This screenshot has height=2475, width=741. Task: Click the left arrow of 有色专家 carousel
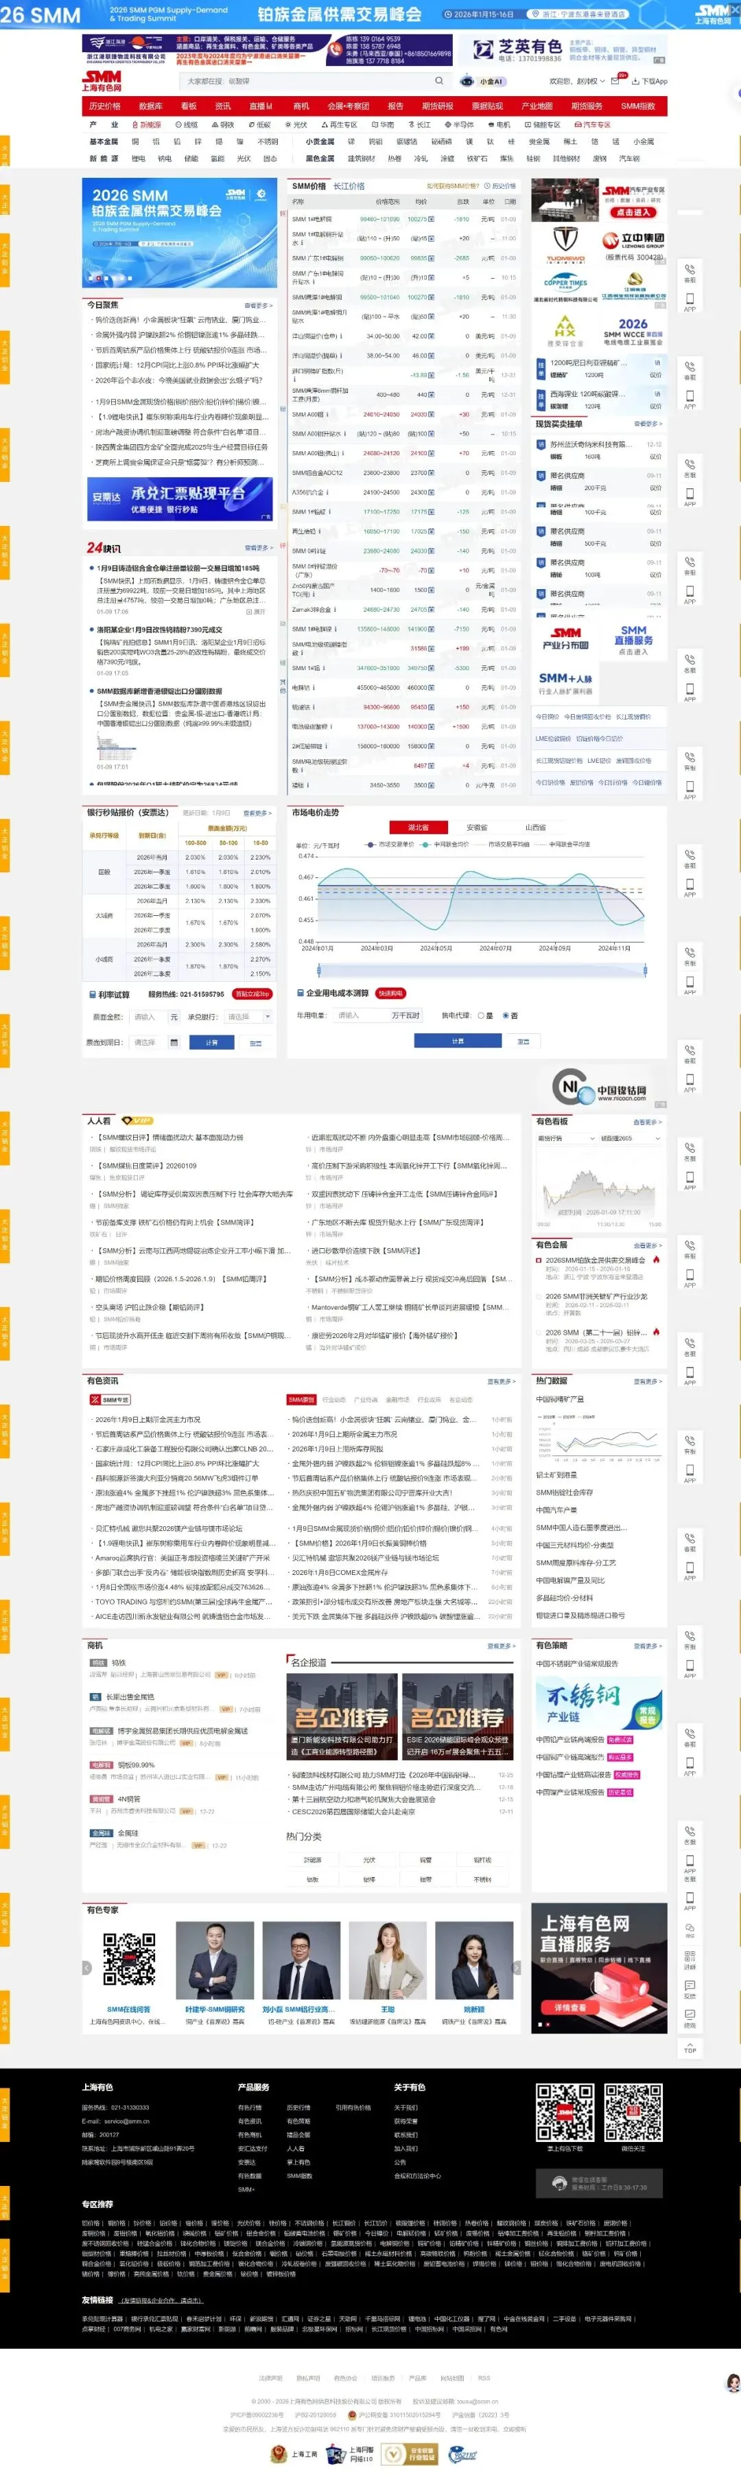(x=86, y=1968)
